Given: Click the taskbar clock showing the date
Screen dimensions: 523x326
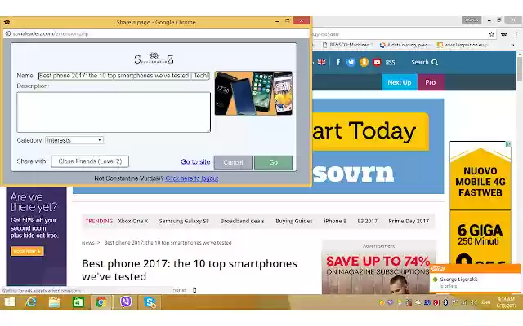Looking at the screenshot, I should [506, 302].
